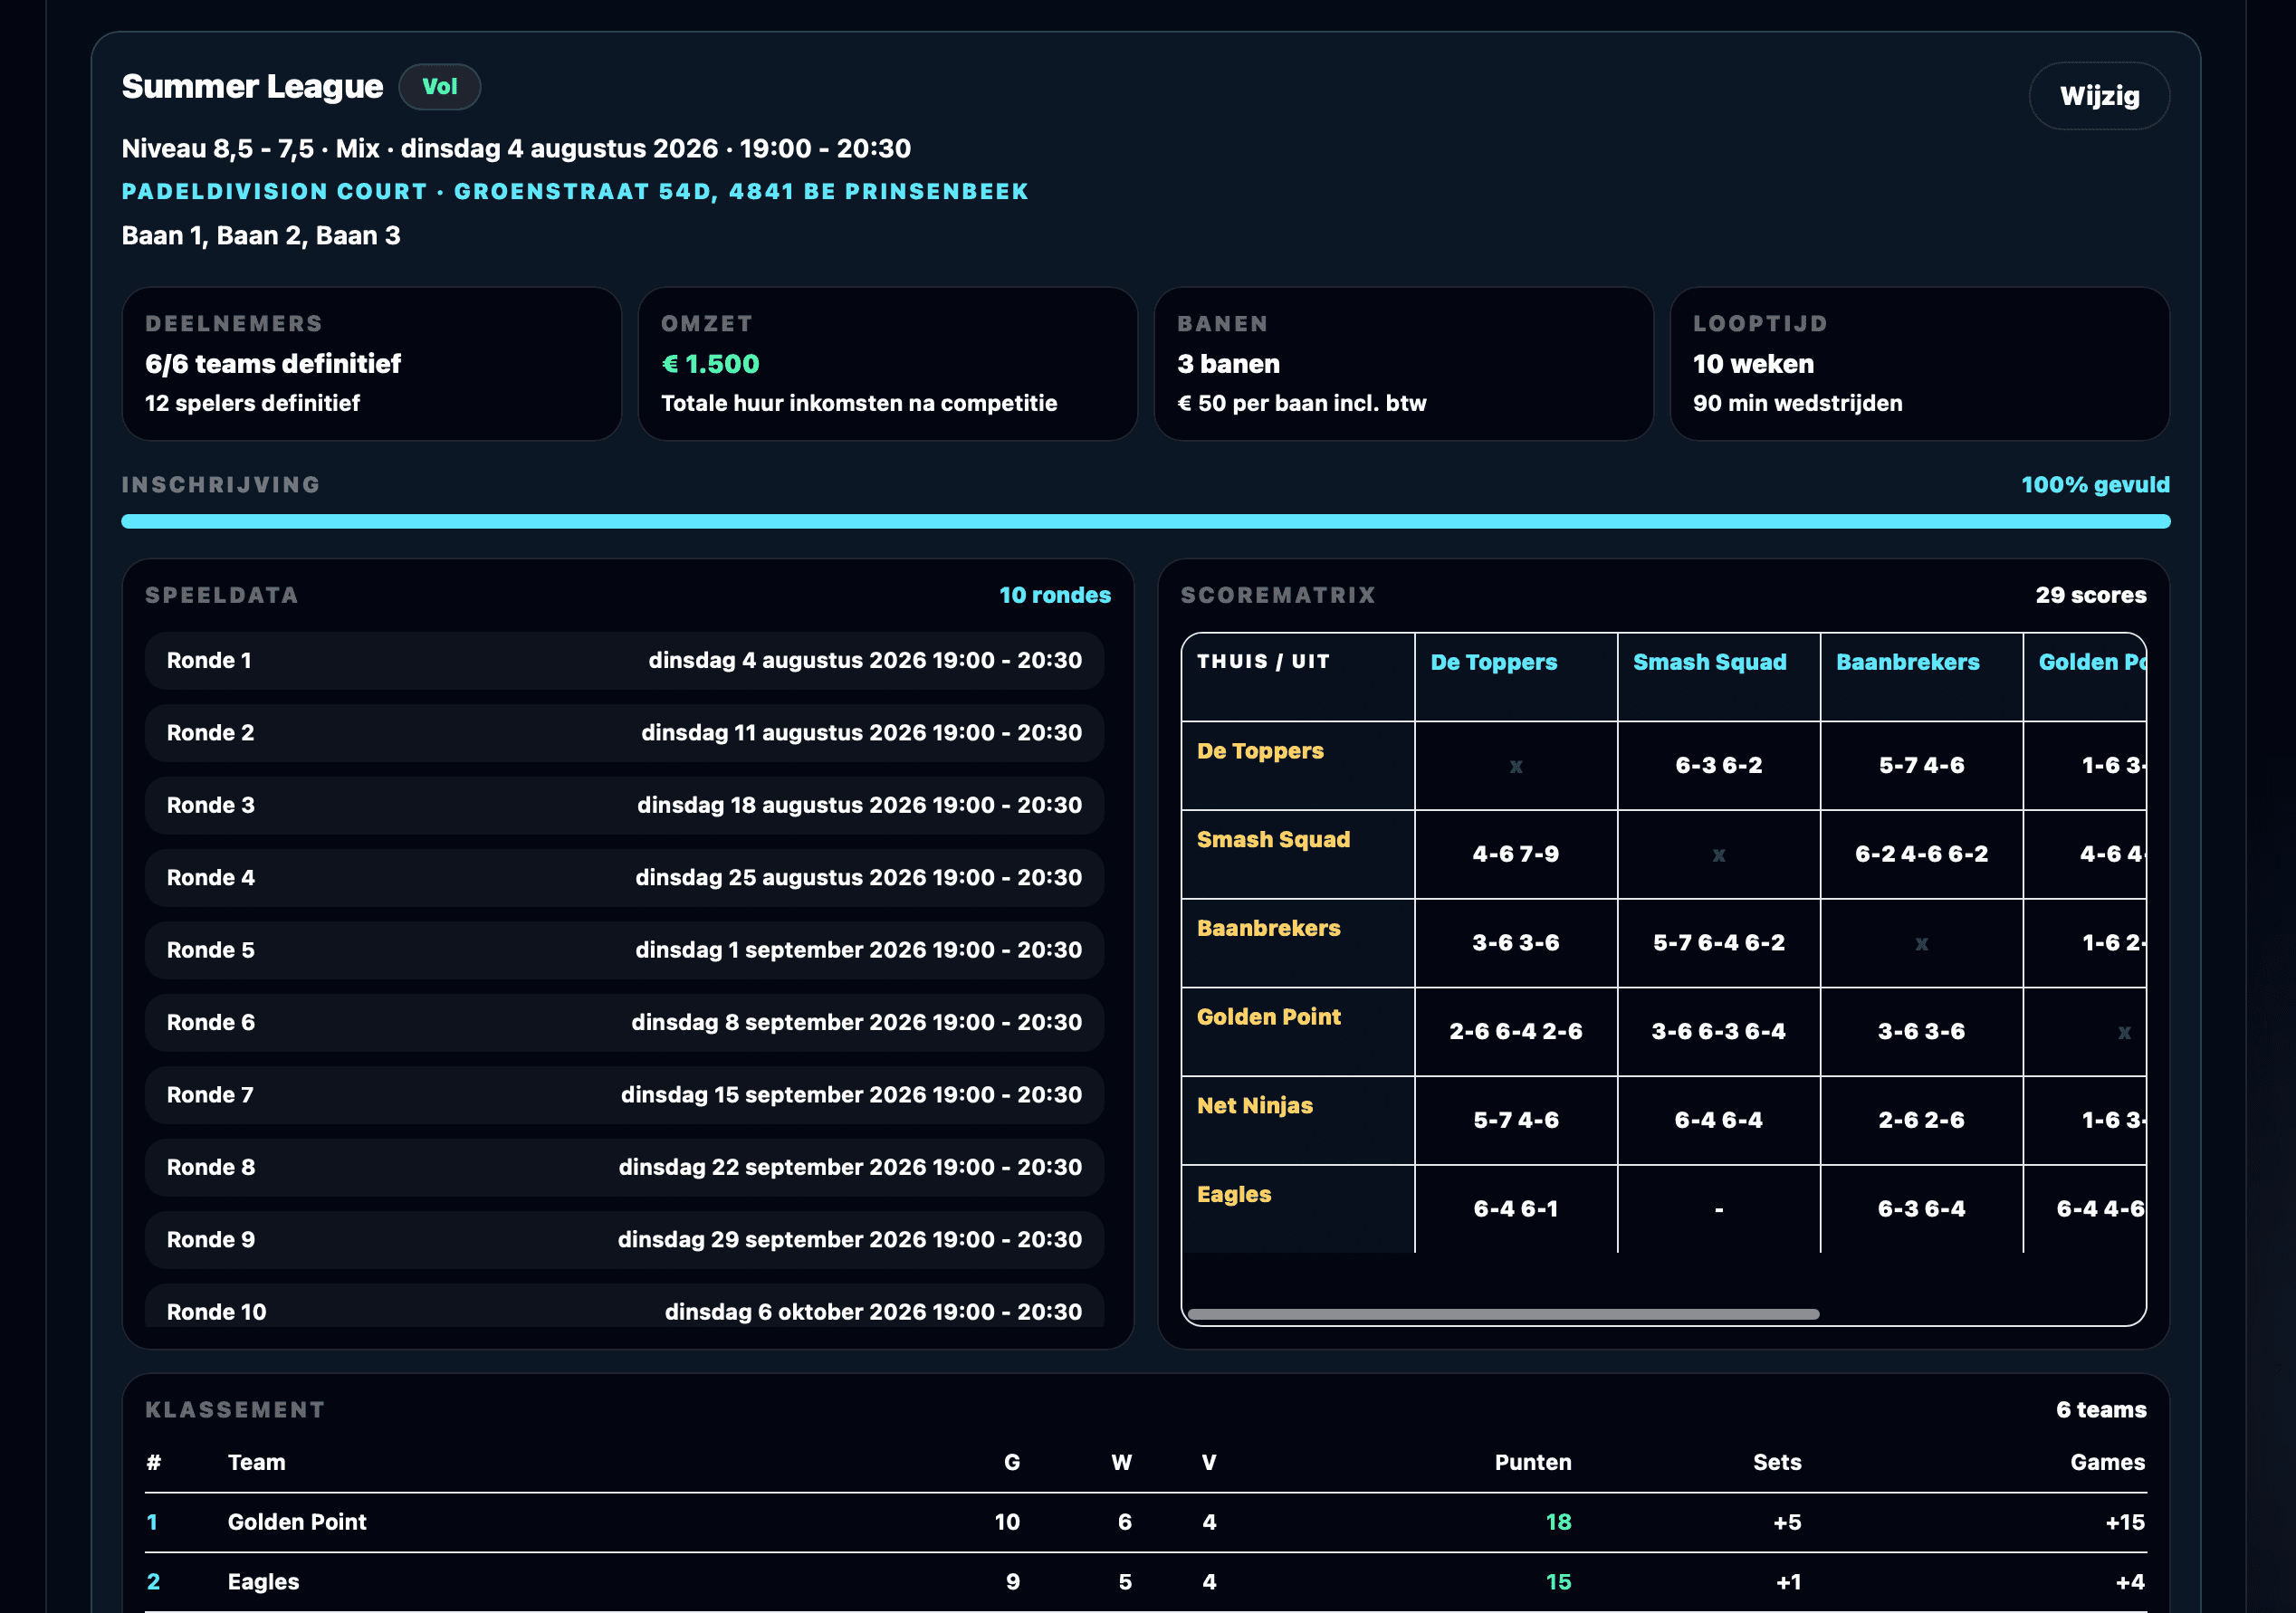The image size is (2296, 1613).
Task: Click the Omzet € 1.500 card
Action: (x=887, y=364)
